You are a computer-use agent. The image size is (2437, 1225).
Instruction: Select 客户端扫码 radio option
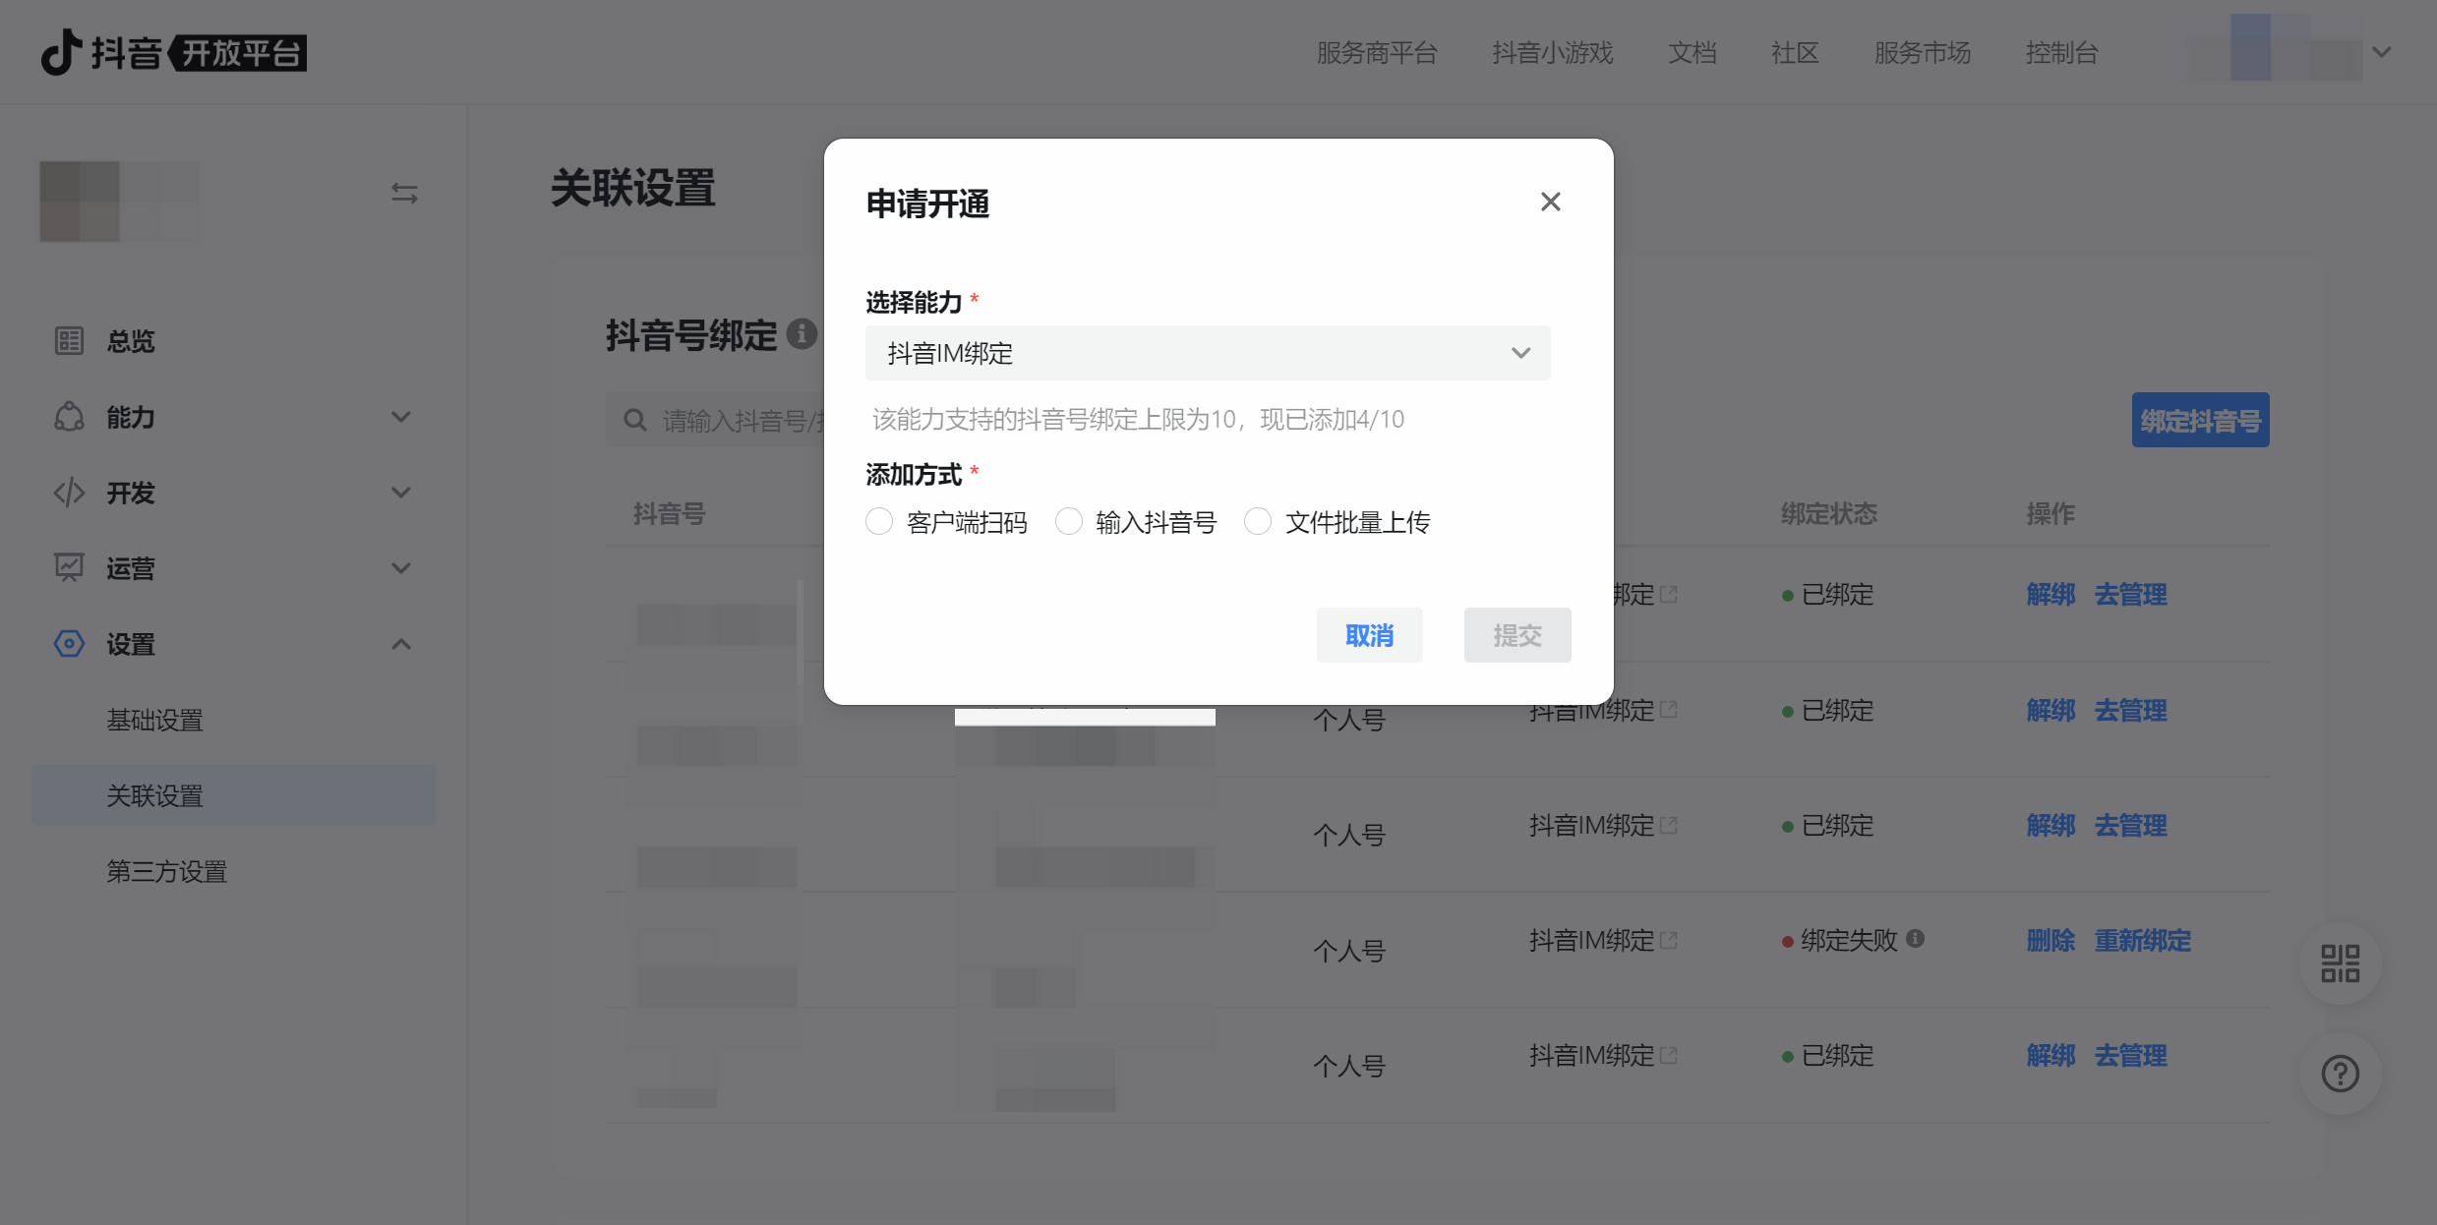[879, 521]
